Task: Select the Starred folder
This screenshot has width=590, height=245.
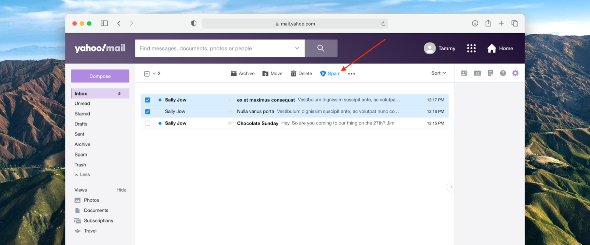Action: (x=82, y=114)
